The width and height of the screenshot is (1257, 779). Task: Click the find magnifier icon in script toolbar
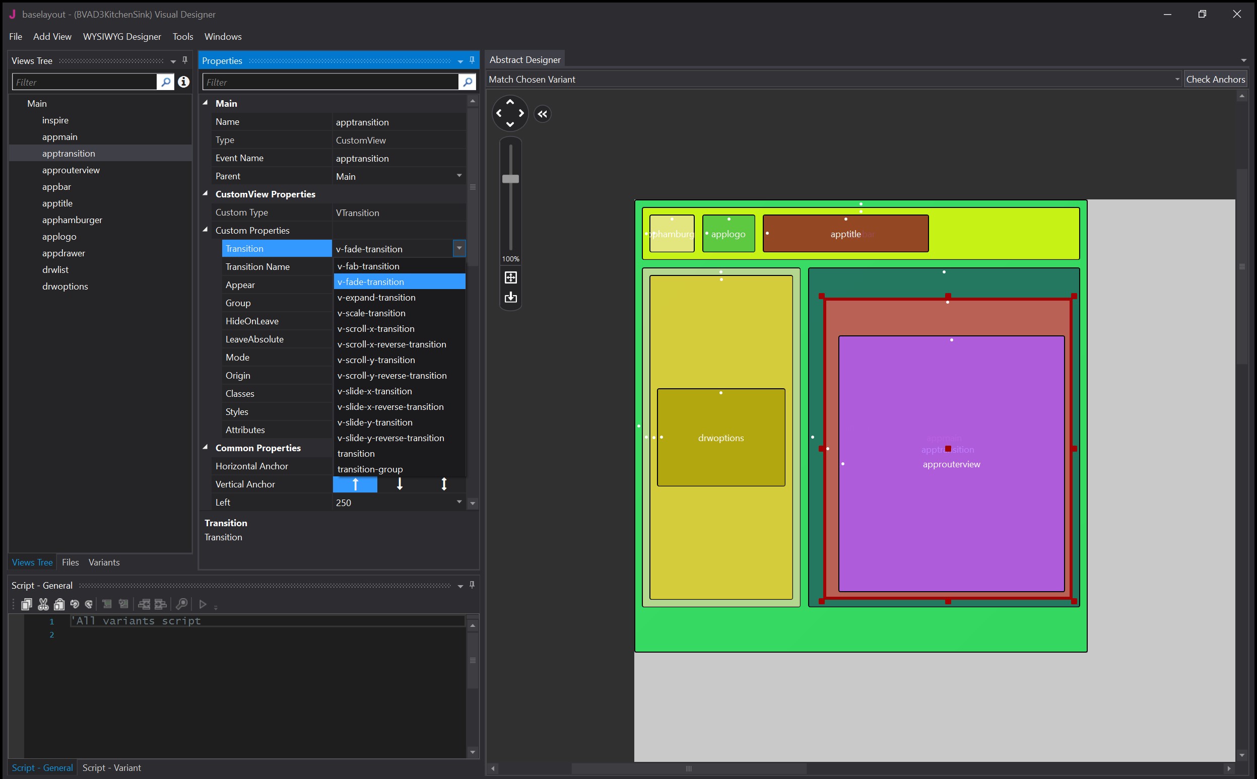(181, 604)
